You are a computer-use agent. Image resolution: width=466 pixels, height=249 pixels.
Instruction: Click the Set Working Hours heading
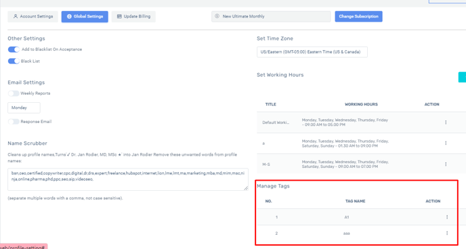tap(280, 75)
